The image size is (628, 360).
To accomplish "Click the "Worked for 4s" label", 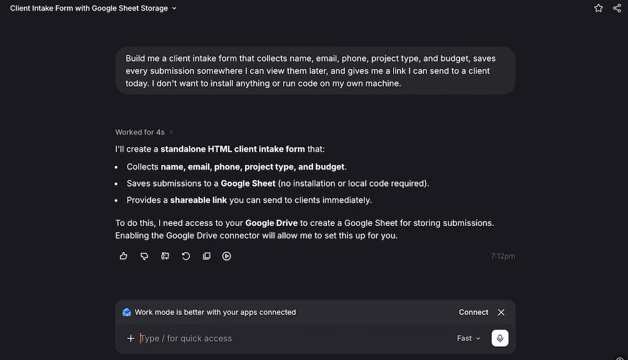I will tap(140, 132).
